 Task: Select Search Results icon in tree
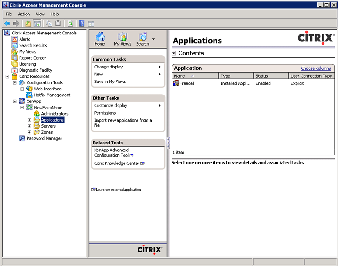click(x=14, y=46)
